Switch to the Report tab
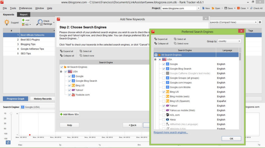265x148 pixels. (x=24, y=14)
